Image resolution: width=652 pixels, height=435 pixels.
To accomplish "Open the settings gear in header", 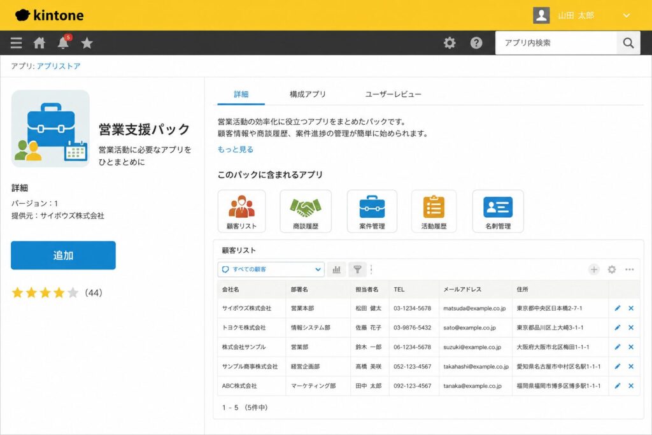I will 450,43.
